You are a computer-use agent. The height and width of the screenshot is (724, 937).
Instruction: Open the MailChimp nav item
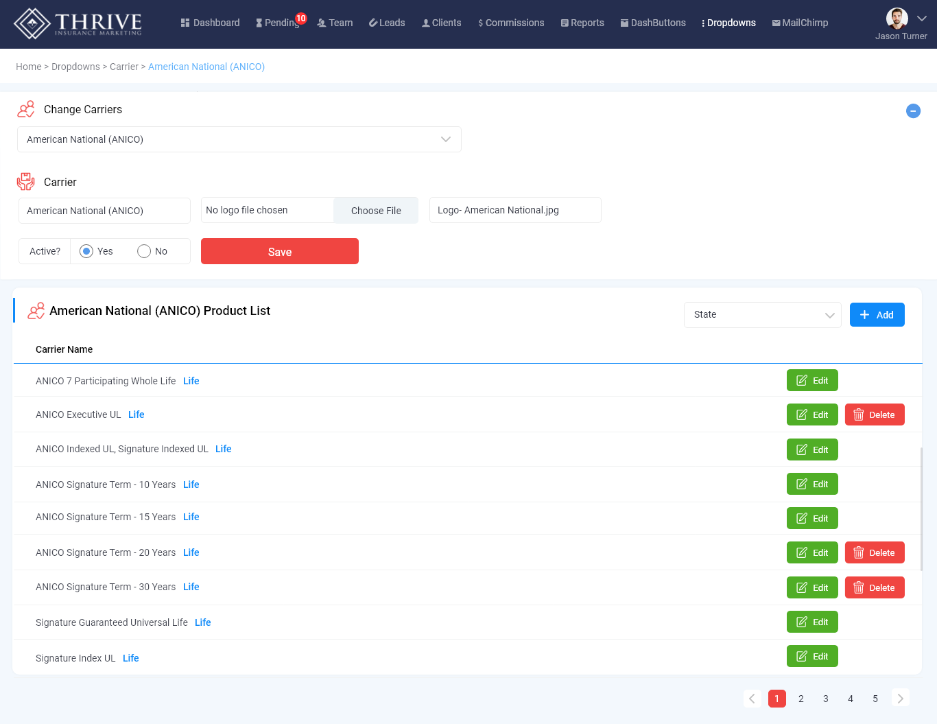click(x=800, y=23)
